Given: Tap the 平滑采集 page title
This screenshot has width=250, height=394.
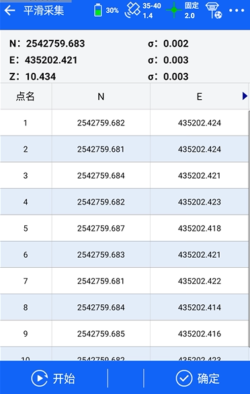Looking at the screenshot, I should [x=44, y=11].
